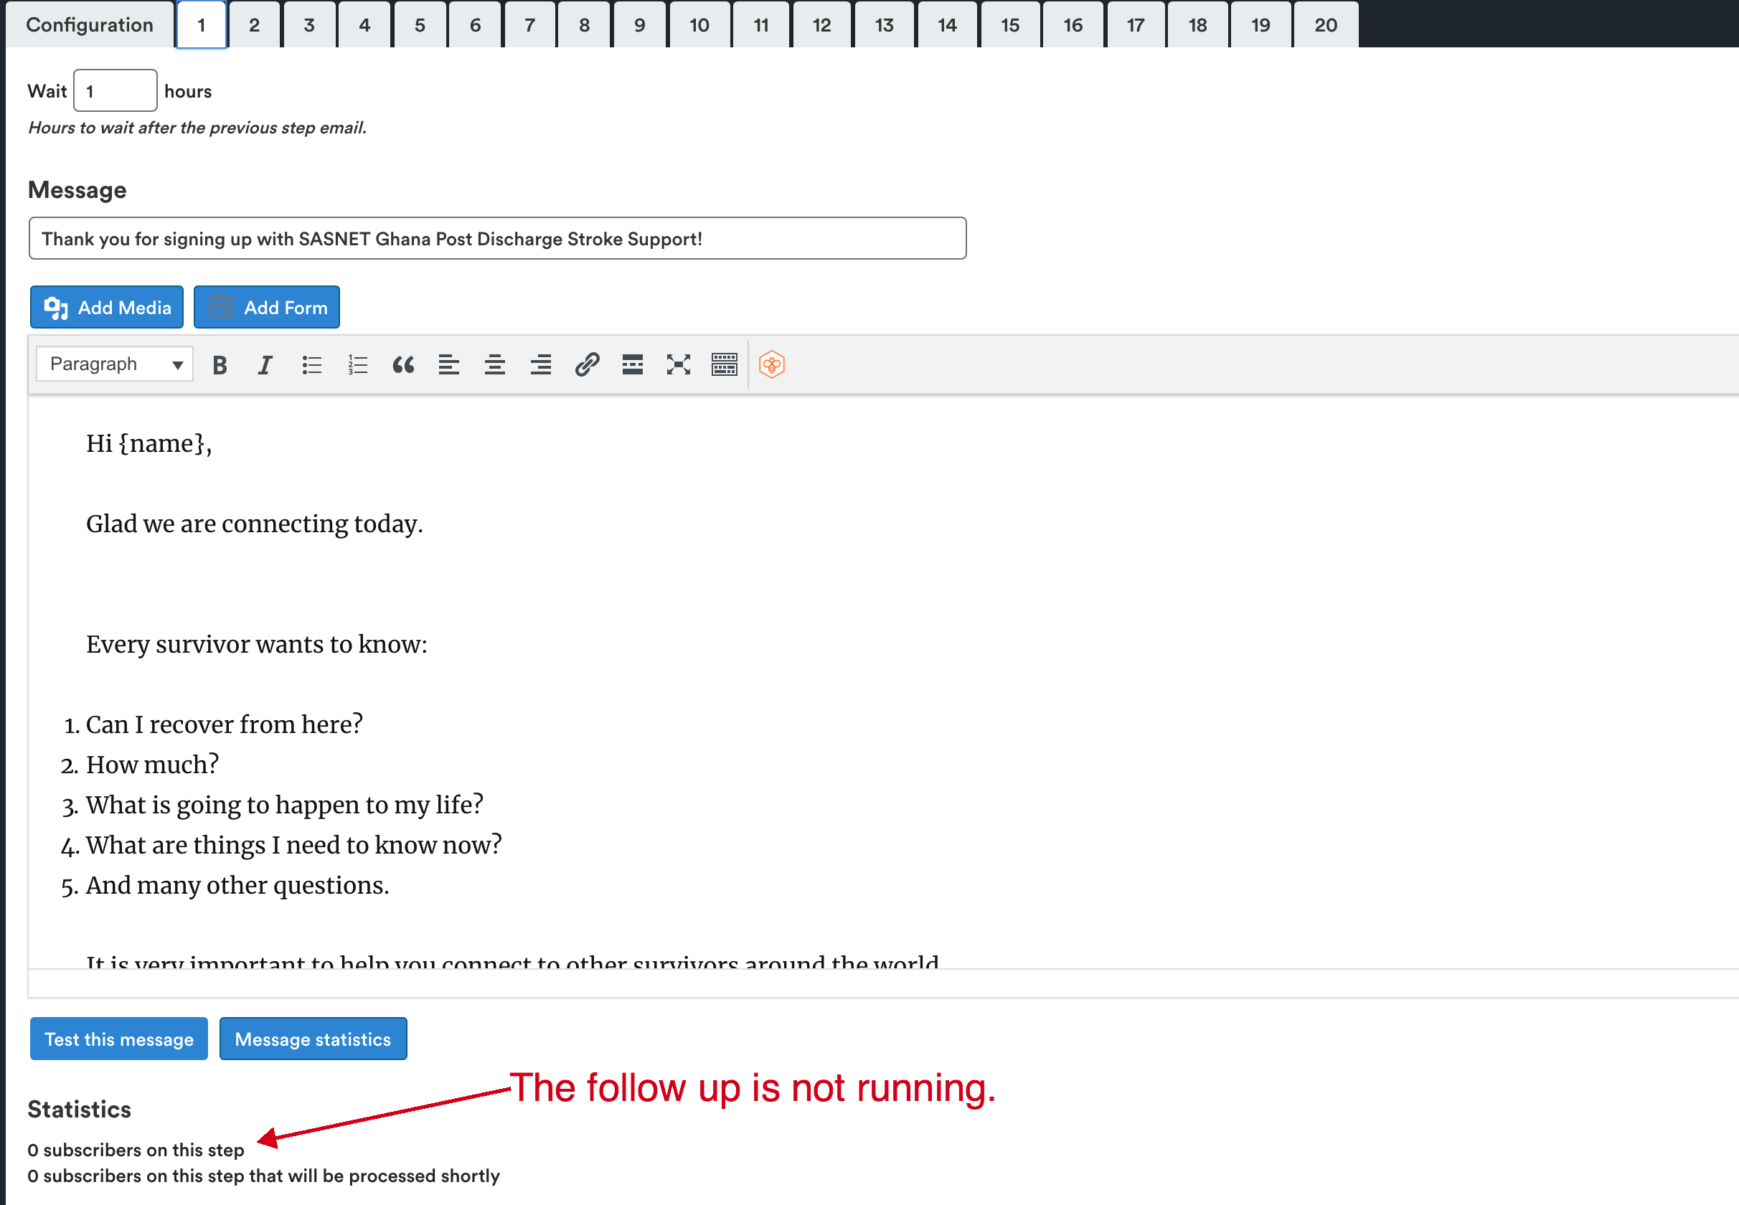Switch to step tab 2

[x=255, y=25]
